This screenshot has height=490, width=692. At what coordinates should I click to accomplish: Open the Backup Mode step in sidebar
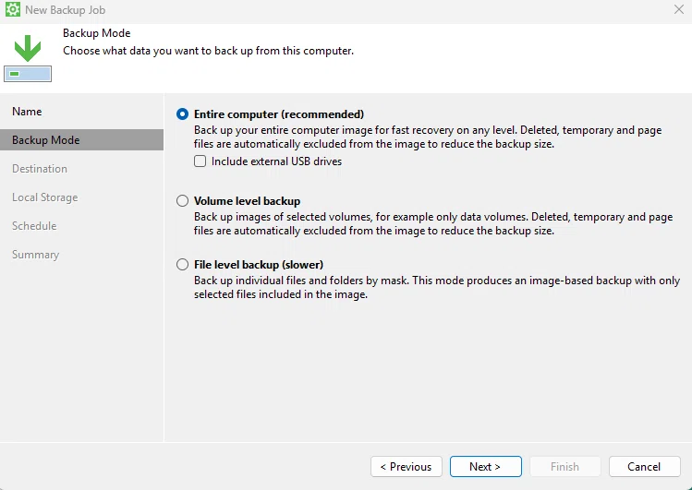pos(81,139)
